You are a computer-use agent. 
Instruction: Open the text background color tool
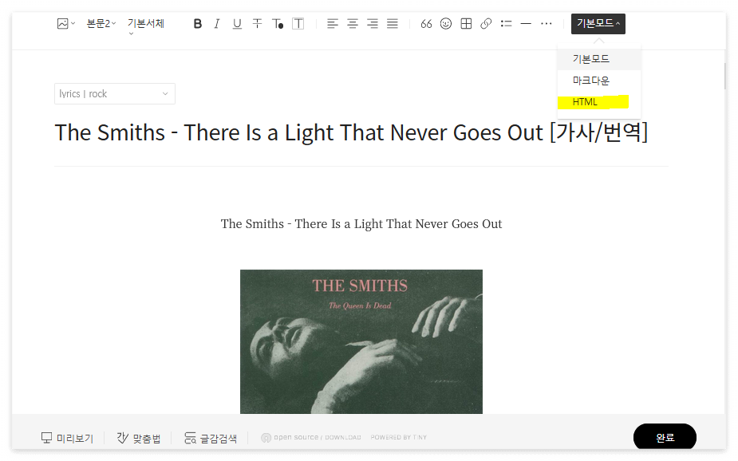point(298,23)
